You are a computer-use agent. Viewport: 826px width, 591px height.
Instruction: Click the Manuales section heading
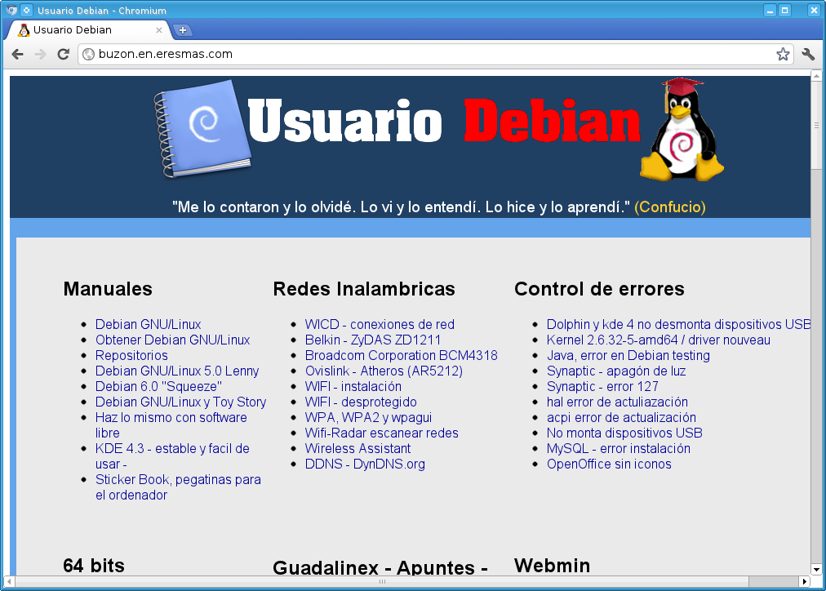108,289
